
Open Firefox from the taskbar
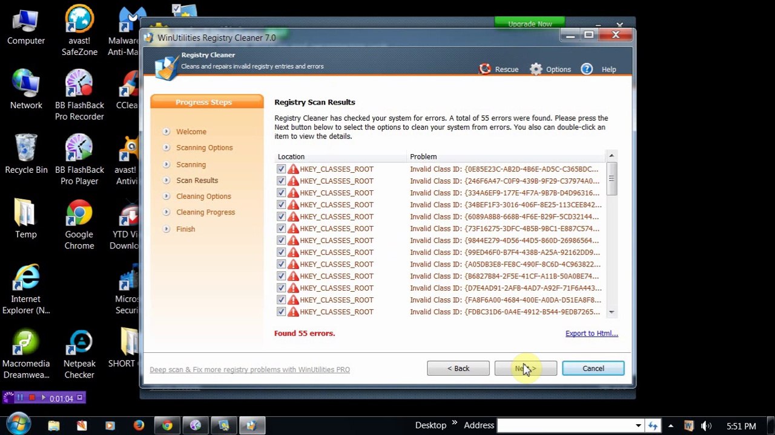pos(139,425)
